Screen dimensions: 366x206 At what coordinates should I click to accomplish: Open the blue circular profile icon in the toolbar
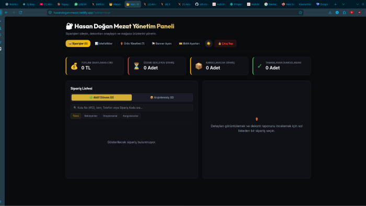click(x=337, y=13)
